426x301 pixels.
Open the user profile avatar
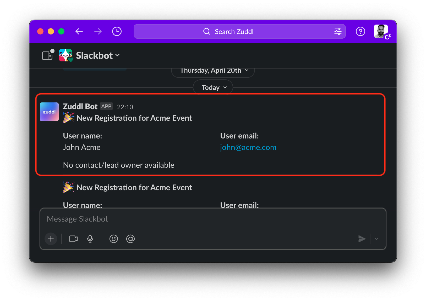pyautogui.click(x=381, y=32)
